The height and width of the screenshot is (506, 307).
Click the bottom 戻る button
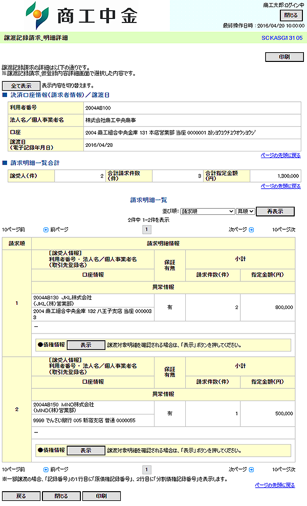(x=21, y=496)
